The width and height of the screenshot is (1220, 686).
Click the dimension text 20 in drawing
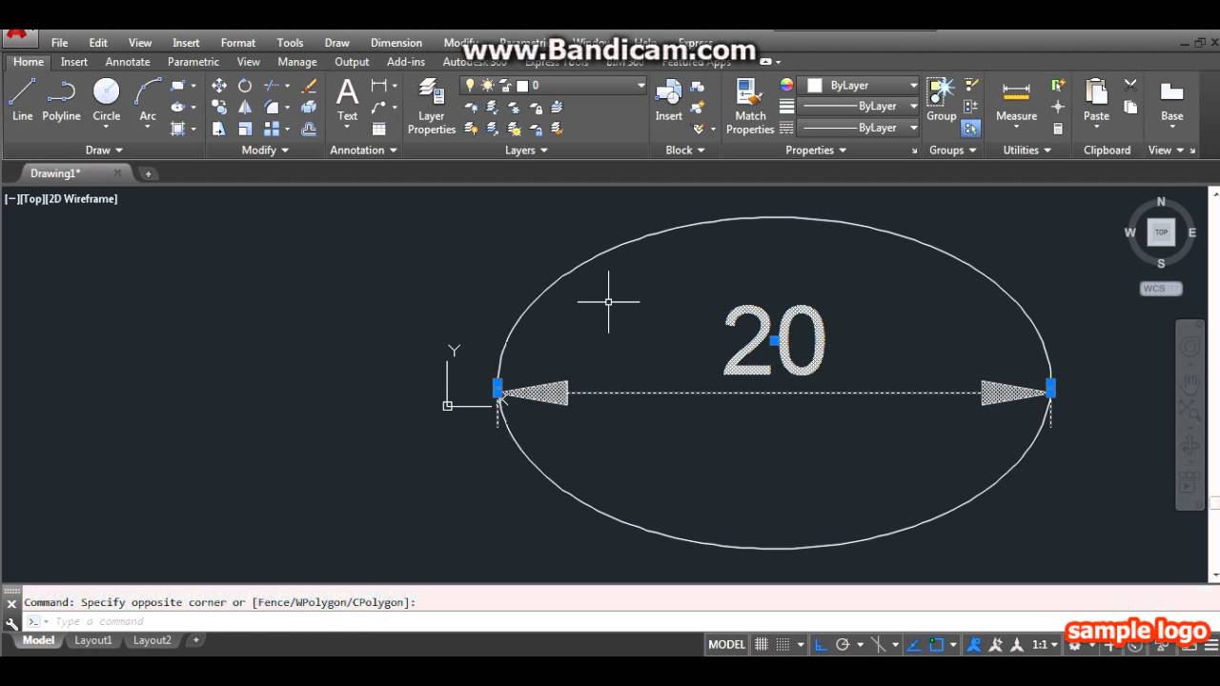click(774, 341)
